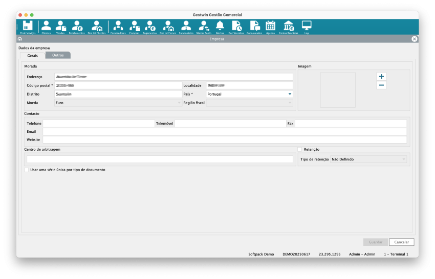This screenshot has height=279, width=435.
Task: Click the Vendas toolbar icon
Action: point(60,26)
